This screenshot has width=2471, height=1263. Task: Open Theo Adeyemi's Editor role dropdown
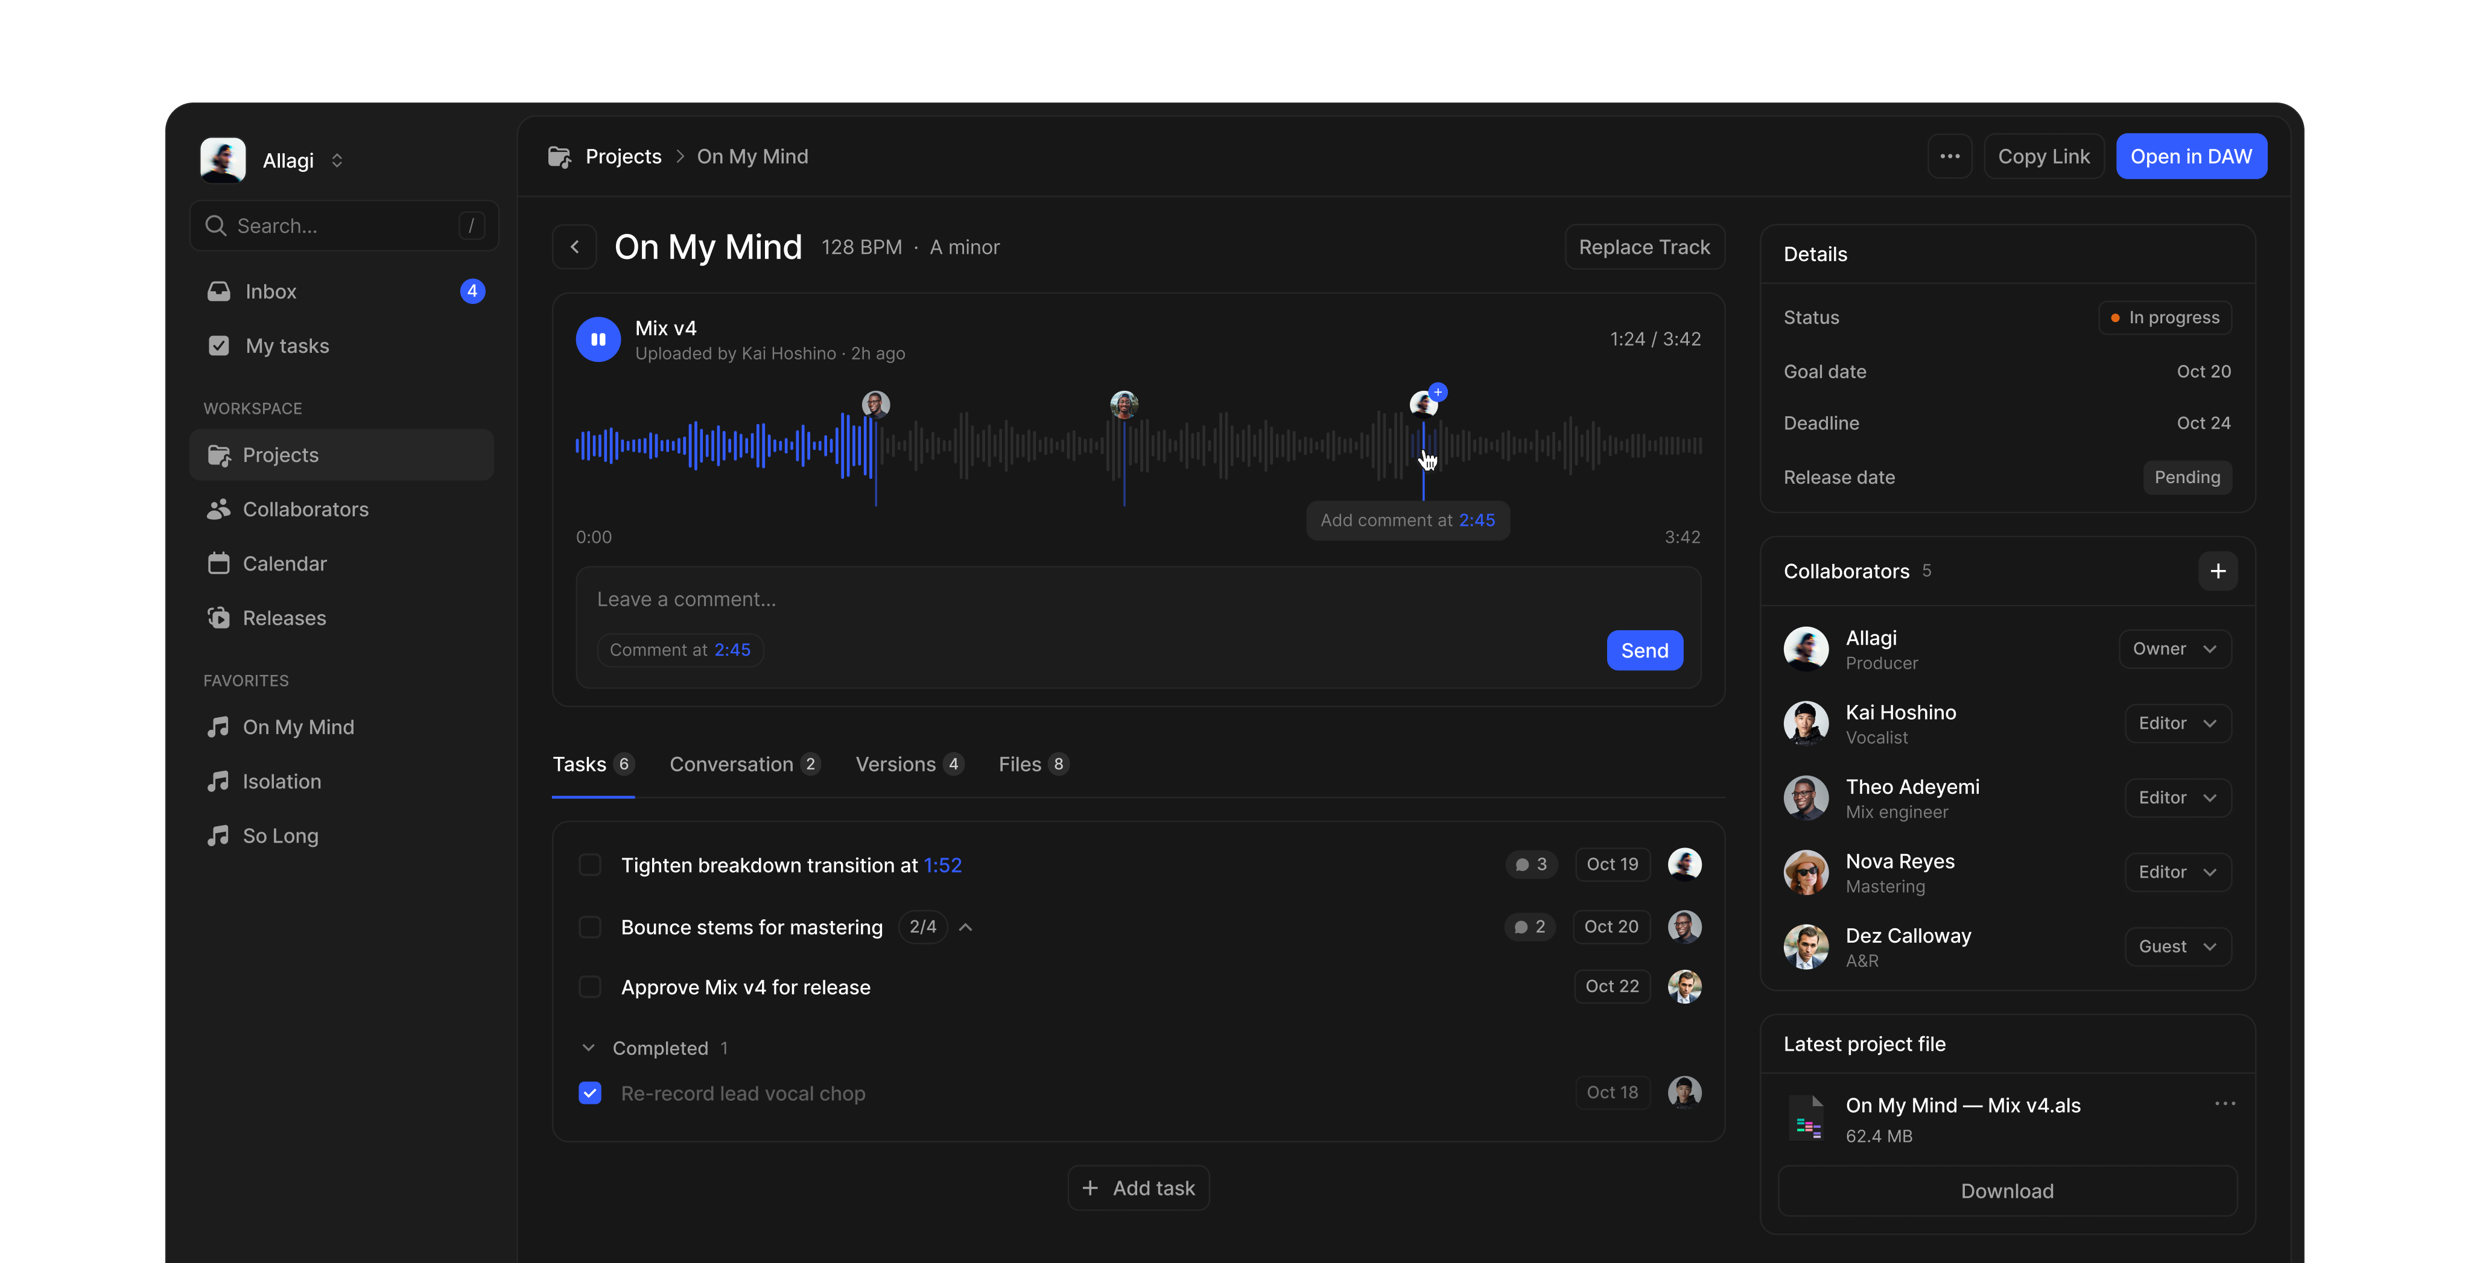click(2177, 798)
